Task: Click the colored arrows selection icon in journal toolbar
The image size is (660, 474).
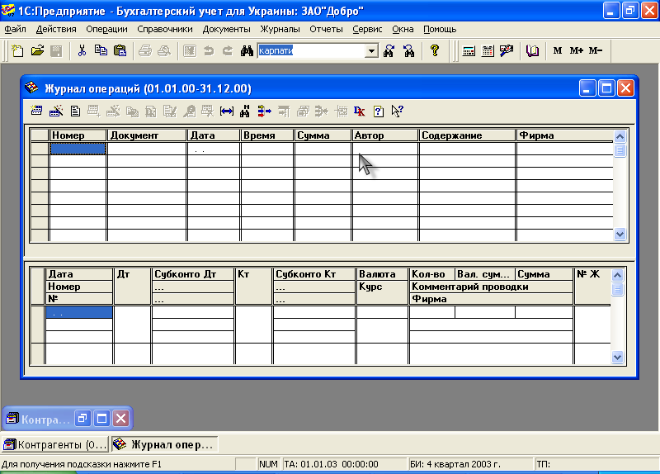Action: tap(264, 111)
